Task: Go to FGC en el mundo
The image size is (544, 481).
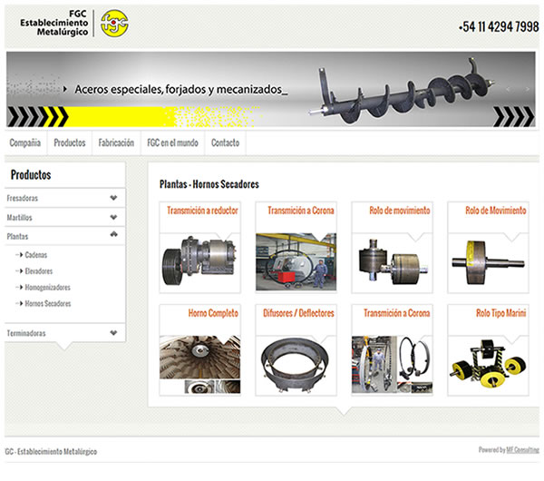Action: [x=172, y=142]
